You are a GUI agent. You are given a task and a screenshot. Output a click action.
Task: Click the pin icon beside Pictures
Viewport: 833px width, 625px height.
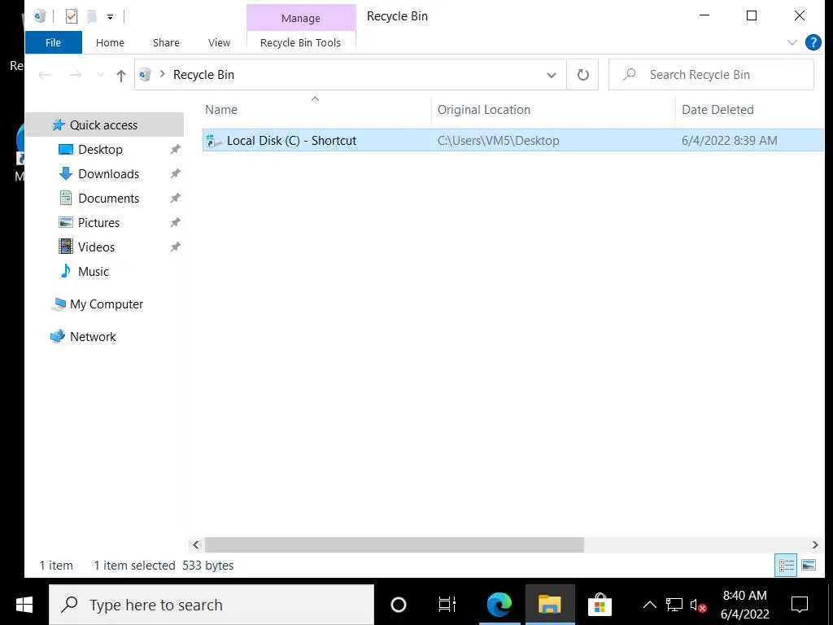point(175,223)
